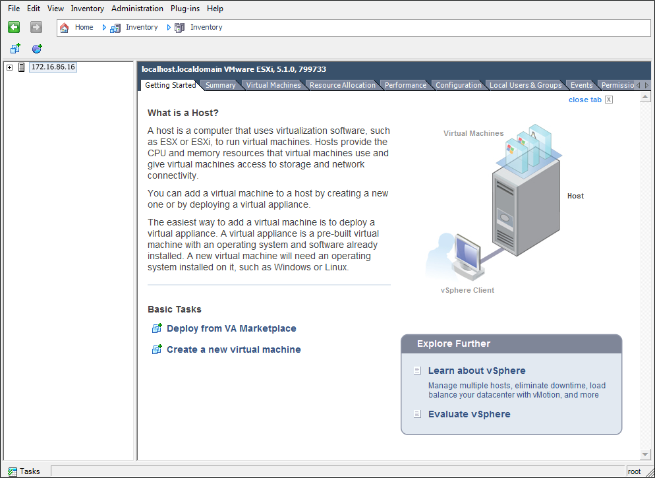Open the File menu
Viewport: 655px width, 478px height.
coord(14,9)
